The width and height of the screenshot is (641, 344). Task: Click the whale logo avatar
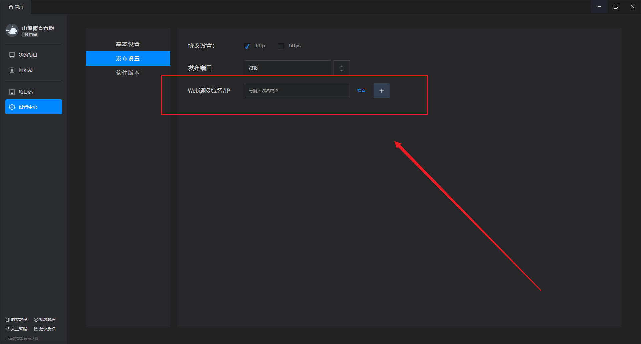[12, 30]
